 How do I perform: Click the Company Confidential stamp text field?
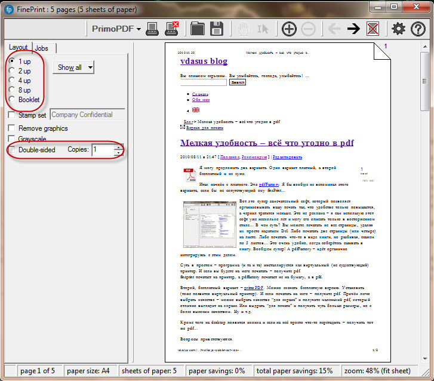(87, 115)
